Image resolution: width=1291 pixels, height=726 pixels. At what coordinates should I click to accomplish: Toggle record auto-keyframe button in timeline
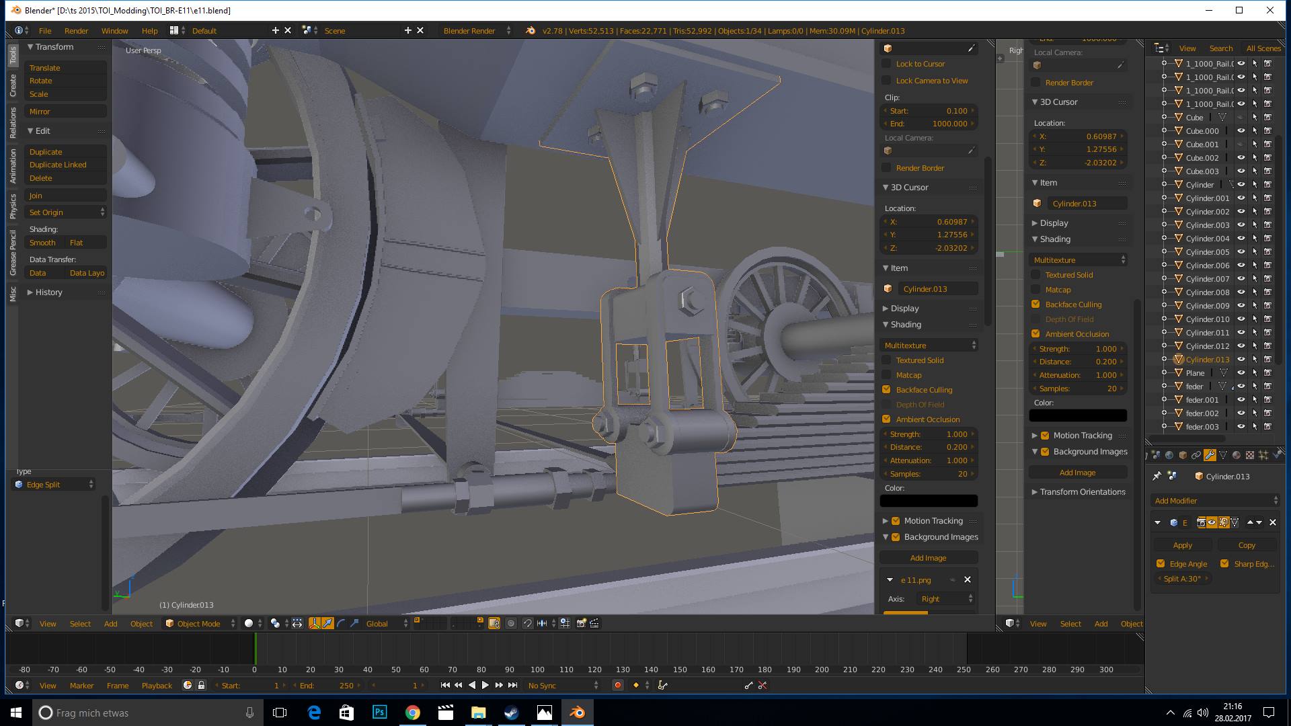click(x=617, y=685)
